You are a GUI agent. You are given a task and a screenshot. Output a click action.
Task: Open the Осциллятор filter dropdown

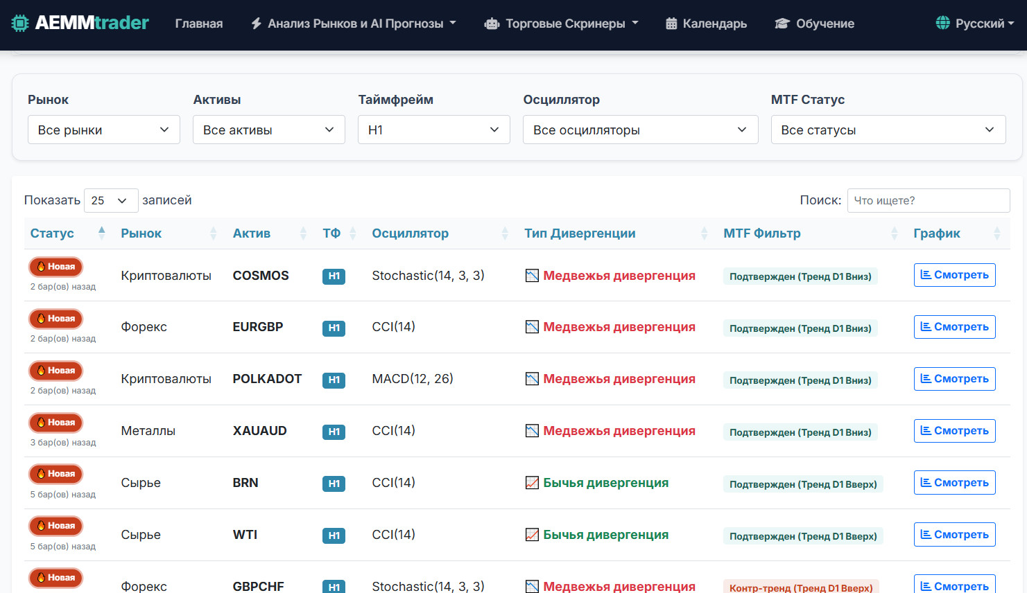point(641,130)
